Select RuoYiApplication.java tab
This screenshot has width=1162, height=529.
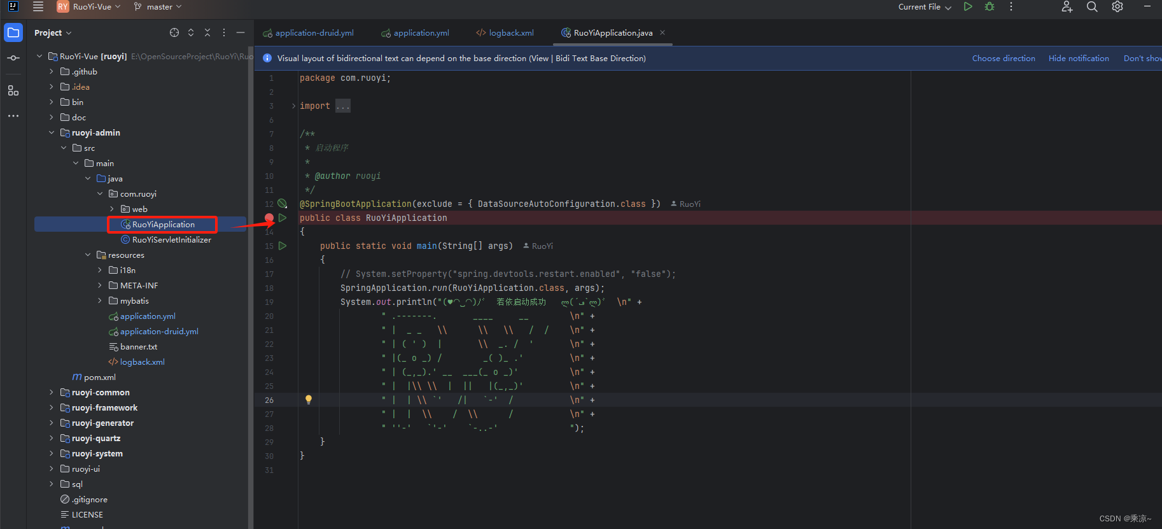pos(613,32)
